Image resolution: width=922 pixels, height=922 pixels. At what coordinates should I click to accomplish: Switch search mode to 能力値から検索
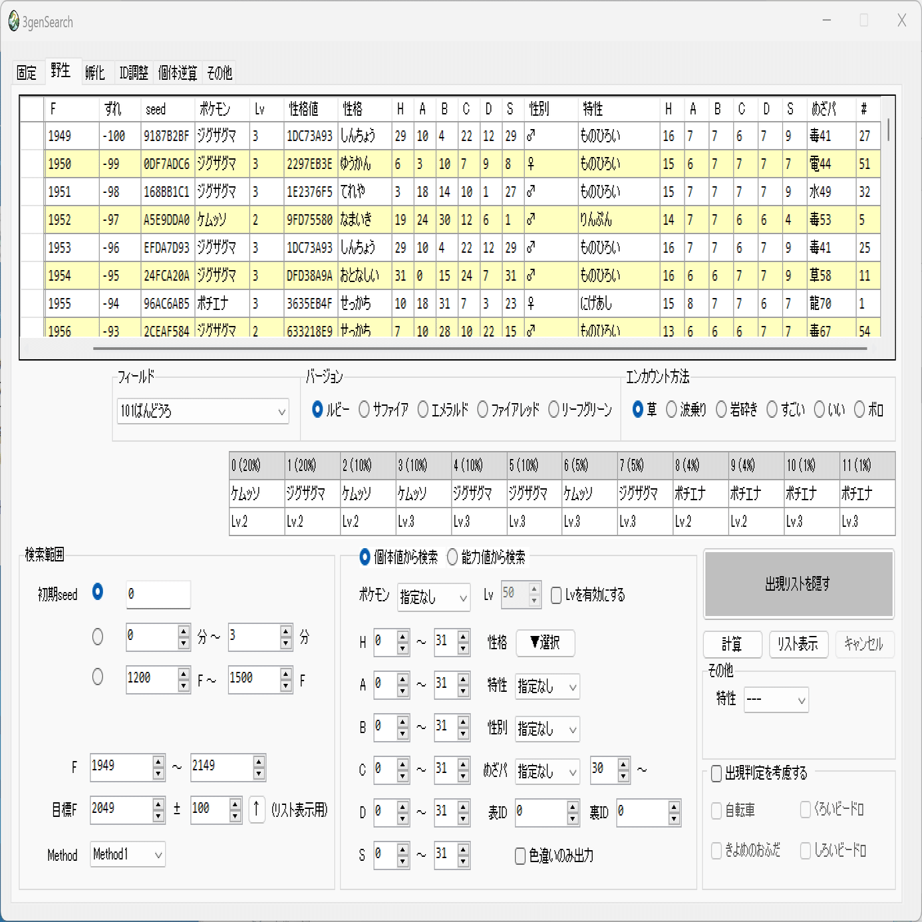452,558
